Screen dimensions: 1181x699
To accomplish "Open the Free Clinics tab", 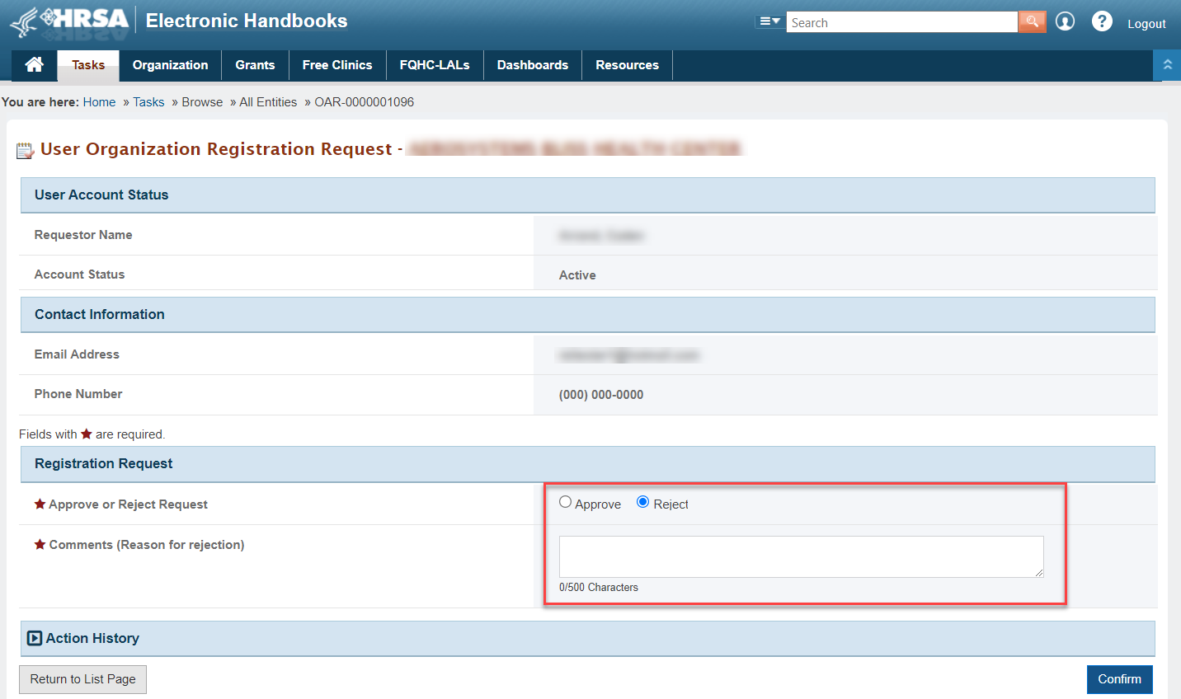I will pos(337,65).
